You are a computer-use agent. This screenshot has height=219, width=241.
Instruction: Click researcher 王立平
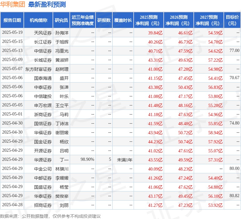62,105
